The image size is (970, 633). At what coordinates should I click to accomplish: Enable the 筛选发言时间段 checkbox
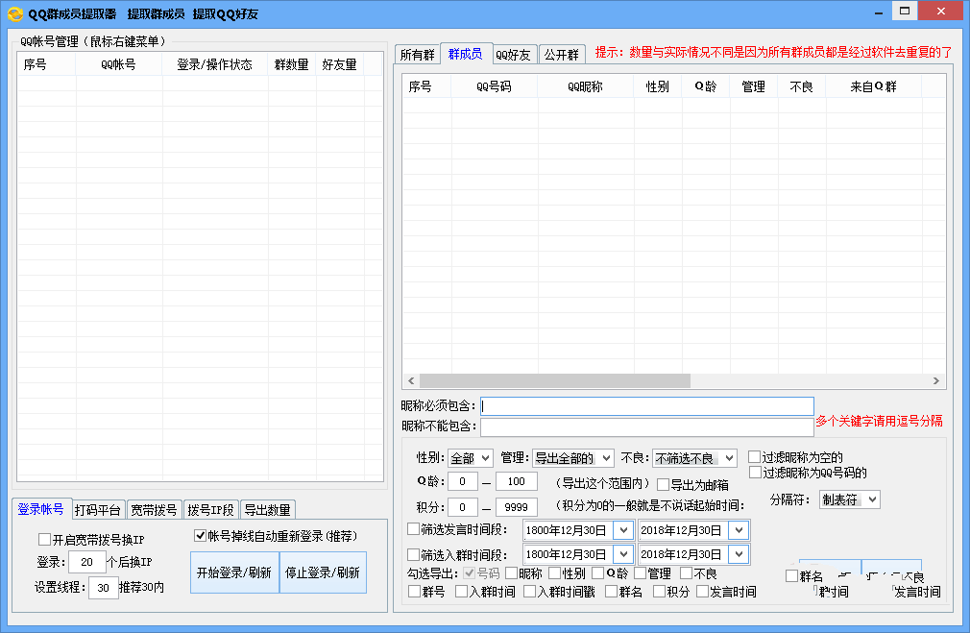click(x=413, y=529)
